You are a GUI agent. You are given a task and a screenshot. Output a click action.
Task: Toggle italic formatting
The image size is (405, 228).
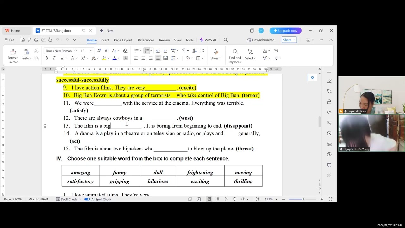[54, 58]
